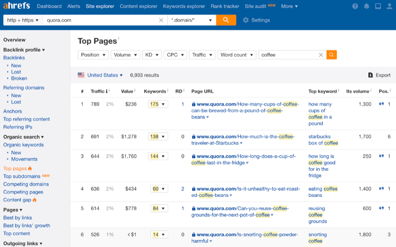This screenshot has width=396, height=247.
Task: Open the Position filter dropdown
Action: click(93, 55)
